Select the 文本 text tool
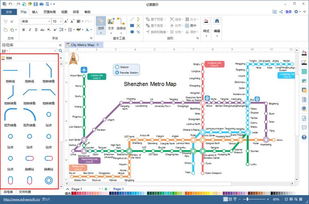The height and width of the screenshot is (204, 309). tap(111, 25)
